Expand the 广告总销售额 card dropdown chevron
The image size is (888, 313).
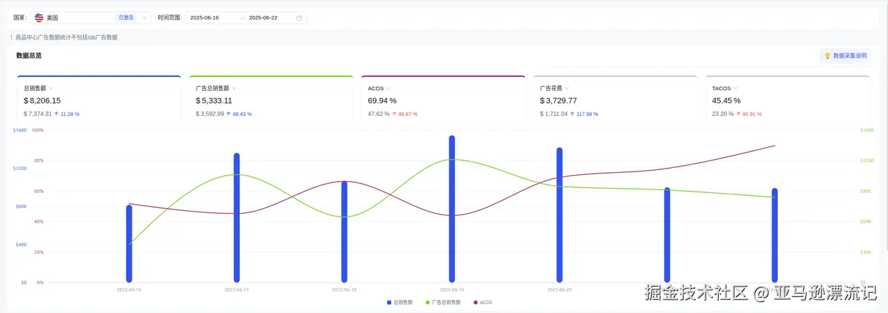pos(234,88)
